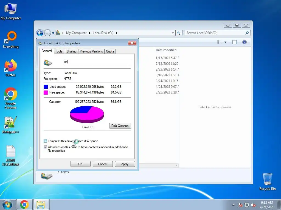The image size is (281, 210).
Task: Click the Apply button
Action: pos(125,164)
